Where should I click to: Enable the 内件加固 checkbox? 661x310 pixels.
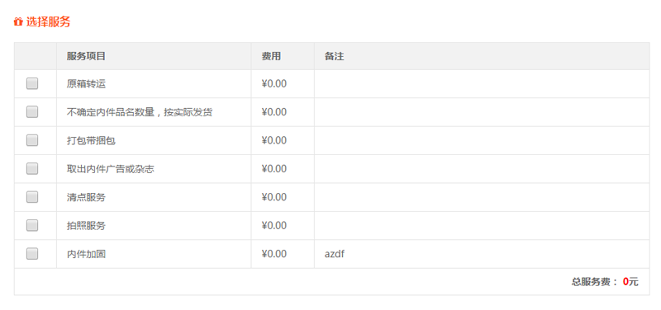32,254
